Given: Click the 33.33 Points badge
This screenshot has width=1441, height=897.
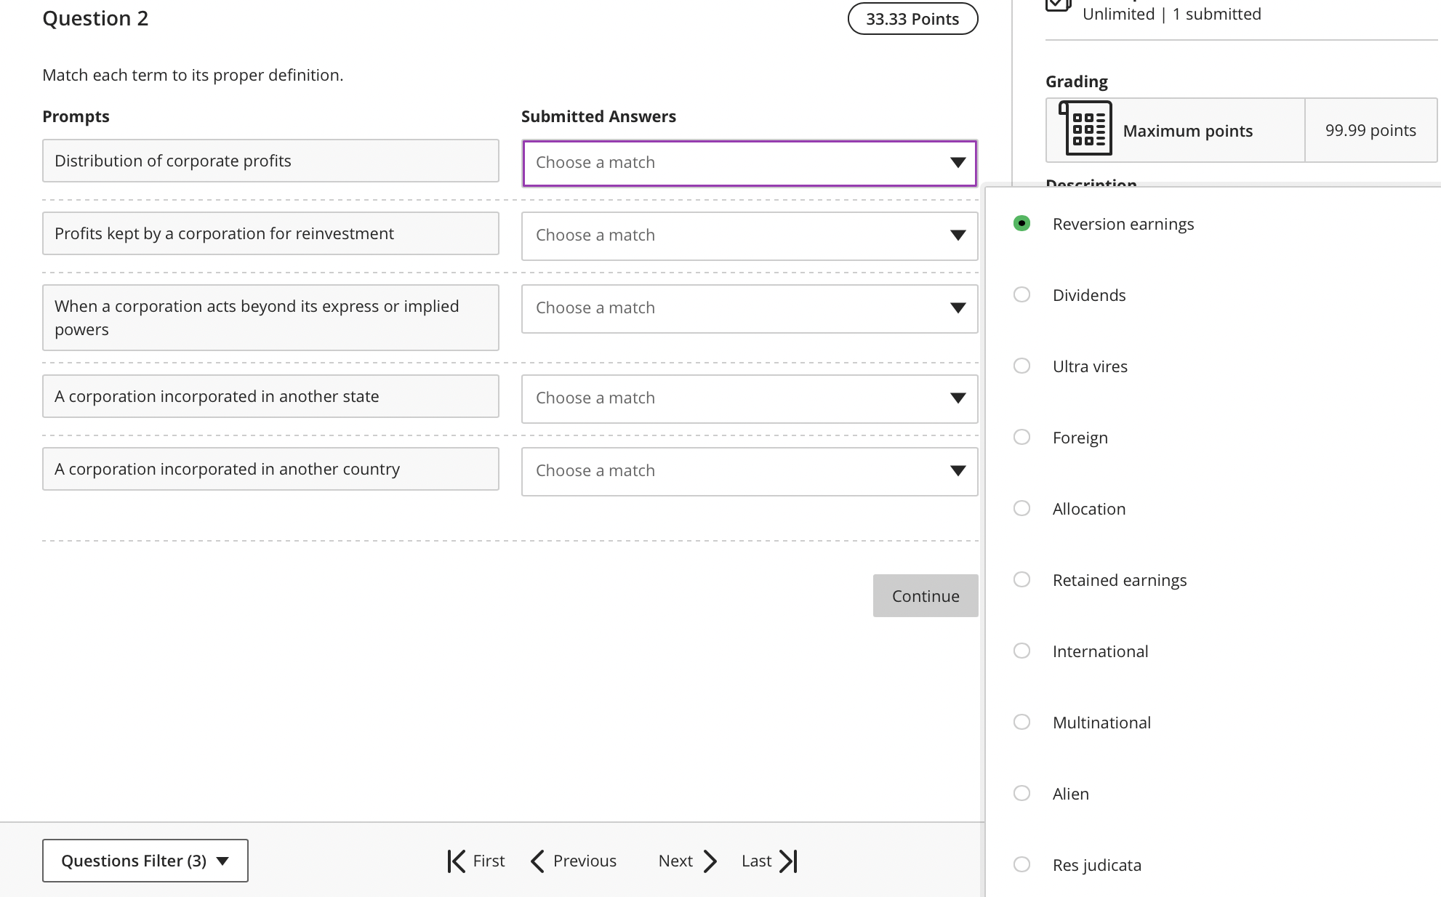Looking at the screenshot, I should (912, 20).
